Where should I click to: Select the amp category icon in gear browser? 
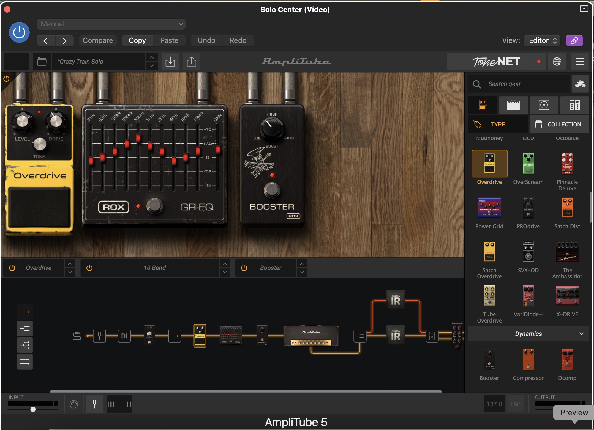(x=513, y=105)
